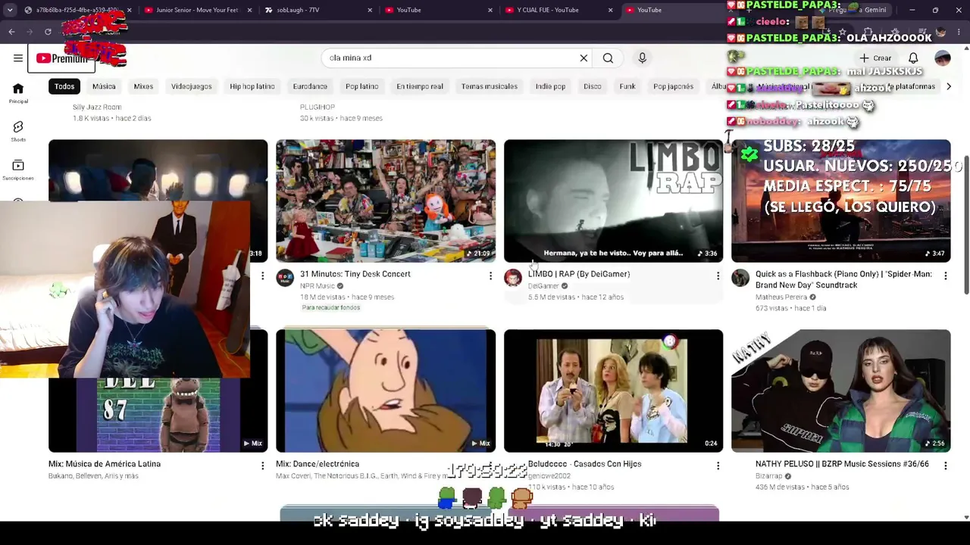
Task: Open options menu for LIMBO | RAP video
Action: tap(718, 276)
